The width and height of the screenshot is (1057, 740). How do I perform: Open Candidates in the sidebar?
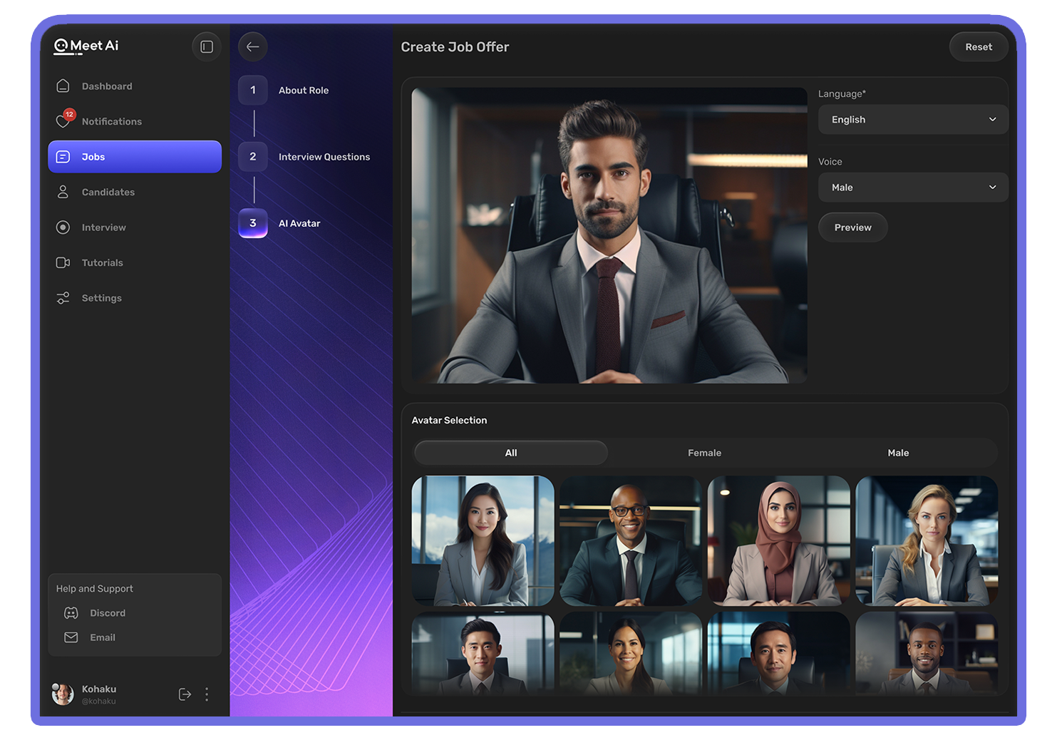coord(108,192)
